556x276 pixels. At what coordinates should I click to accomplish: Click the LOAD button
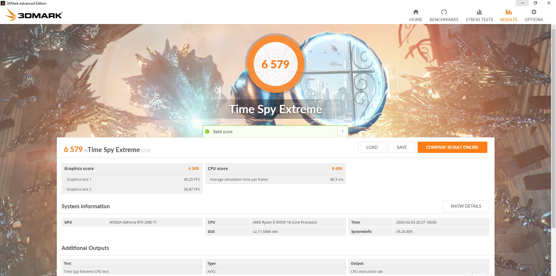[x=372, y=147]
